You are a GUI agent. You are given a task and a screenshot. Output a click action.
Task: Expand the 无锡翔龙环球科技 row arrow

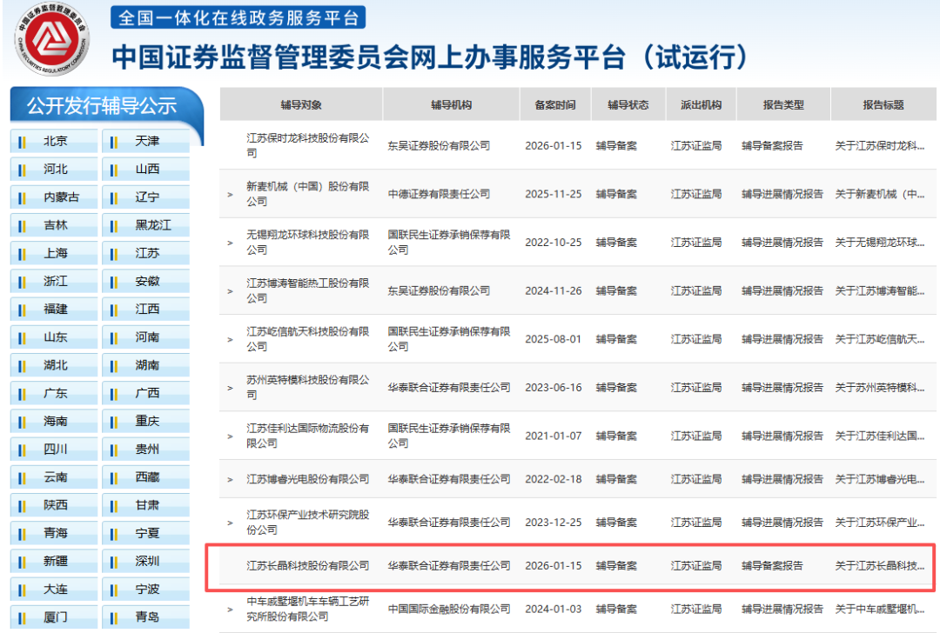pyautogui.click(x=230, y=243)
